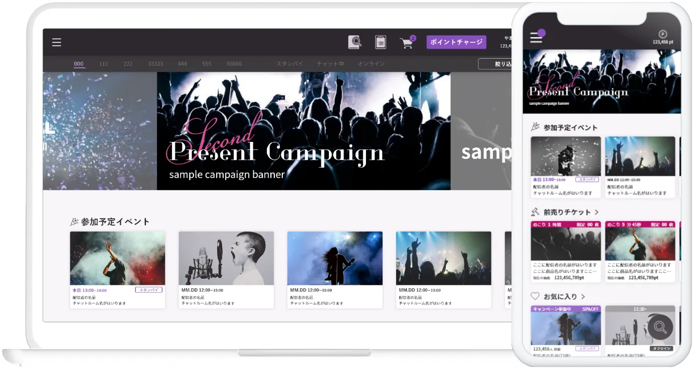Select the 555 tab
Viewport: 694px width, 369px height.
coord(207,64)
